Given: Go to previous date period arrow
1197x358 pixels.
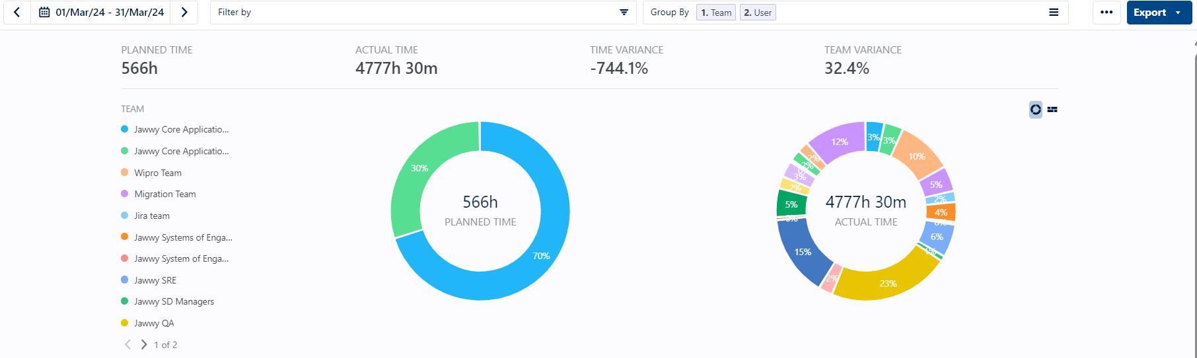Looking at the screenshot, I should click(x=17, y=13).
